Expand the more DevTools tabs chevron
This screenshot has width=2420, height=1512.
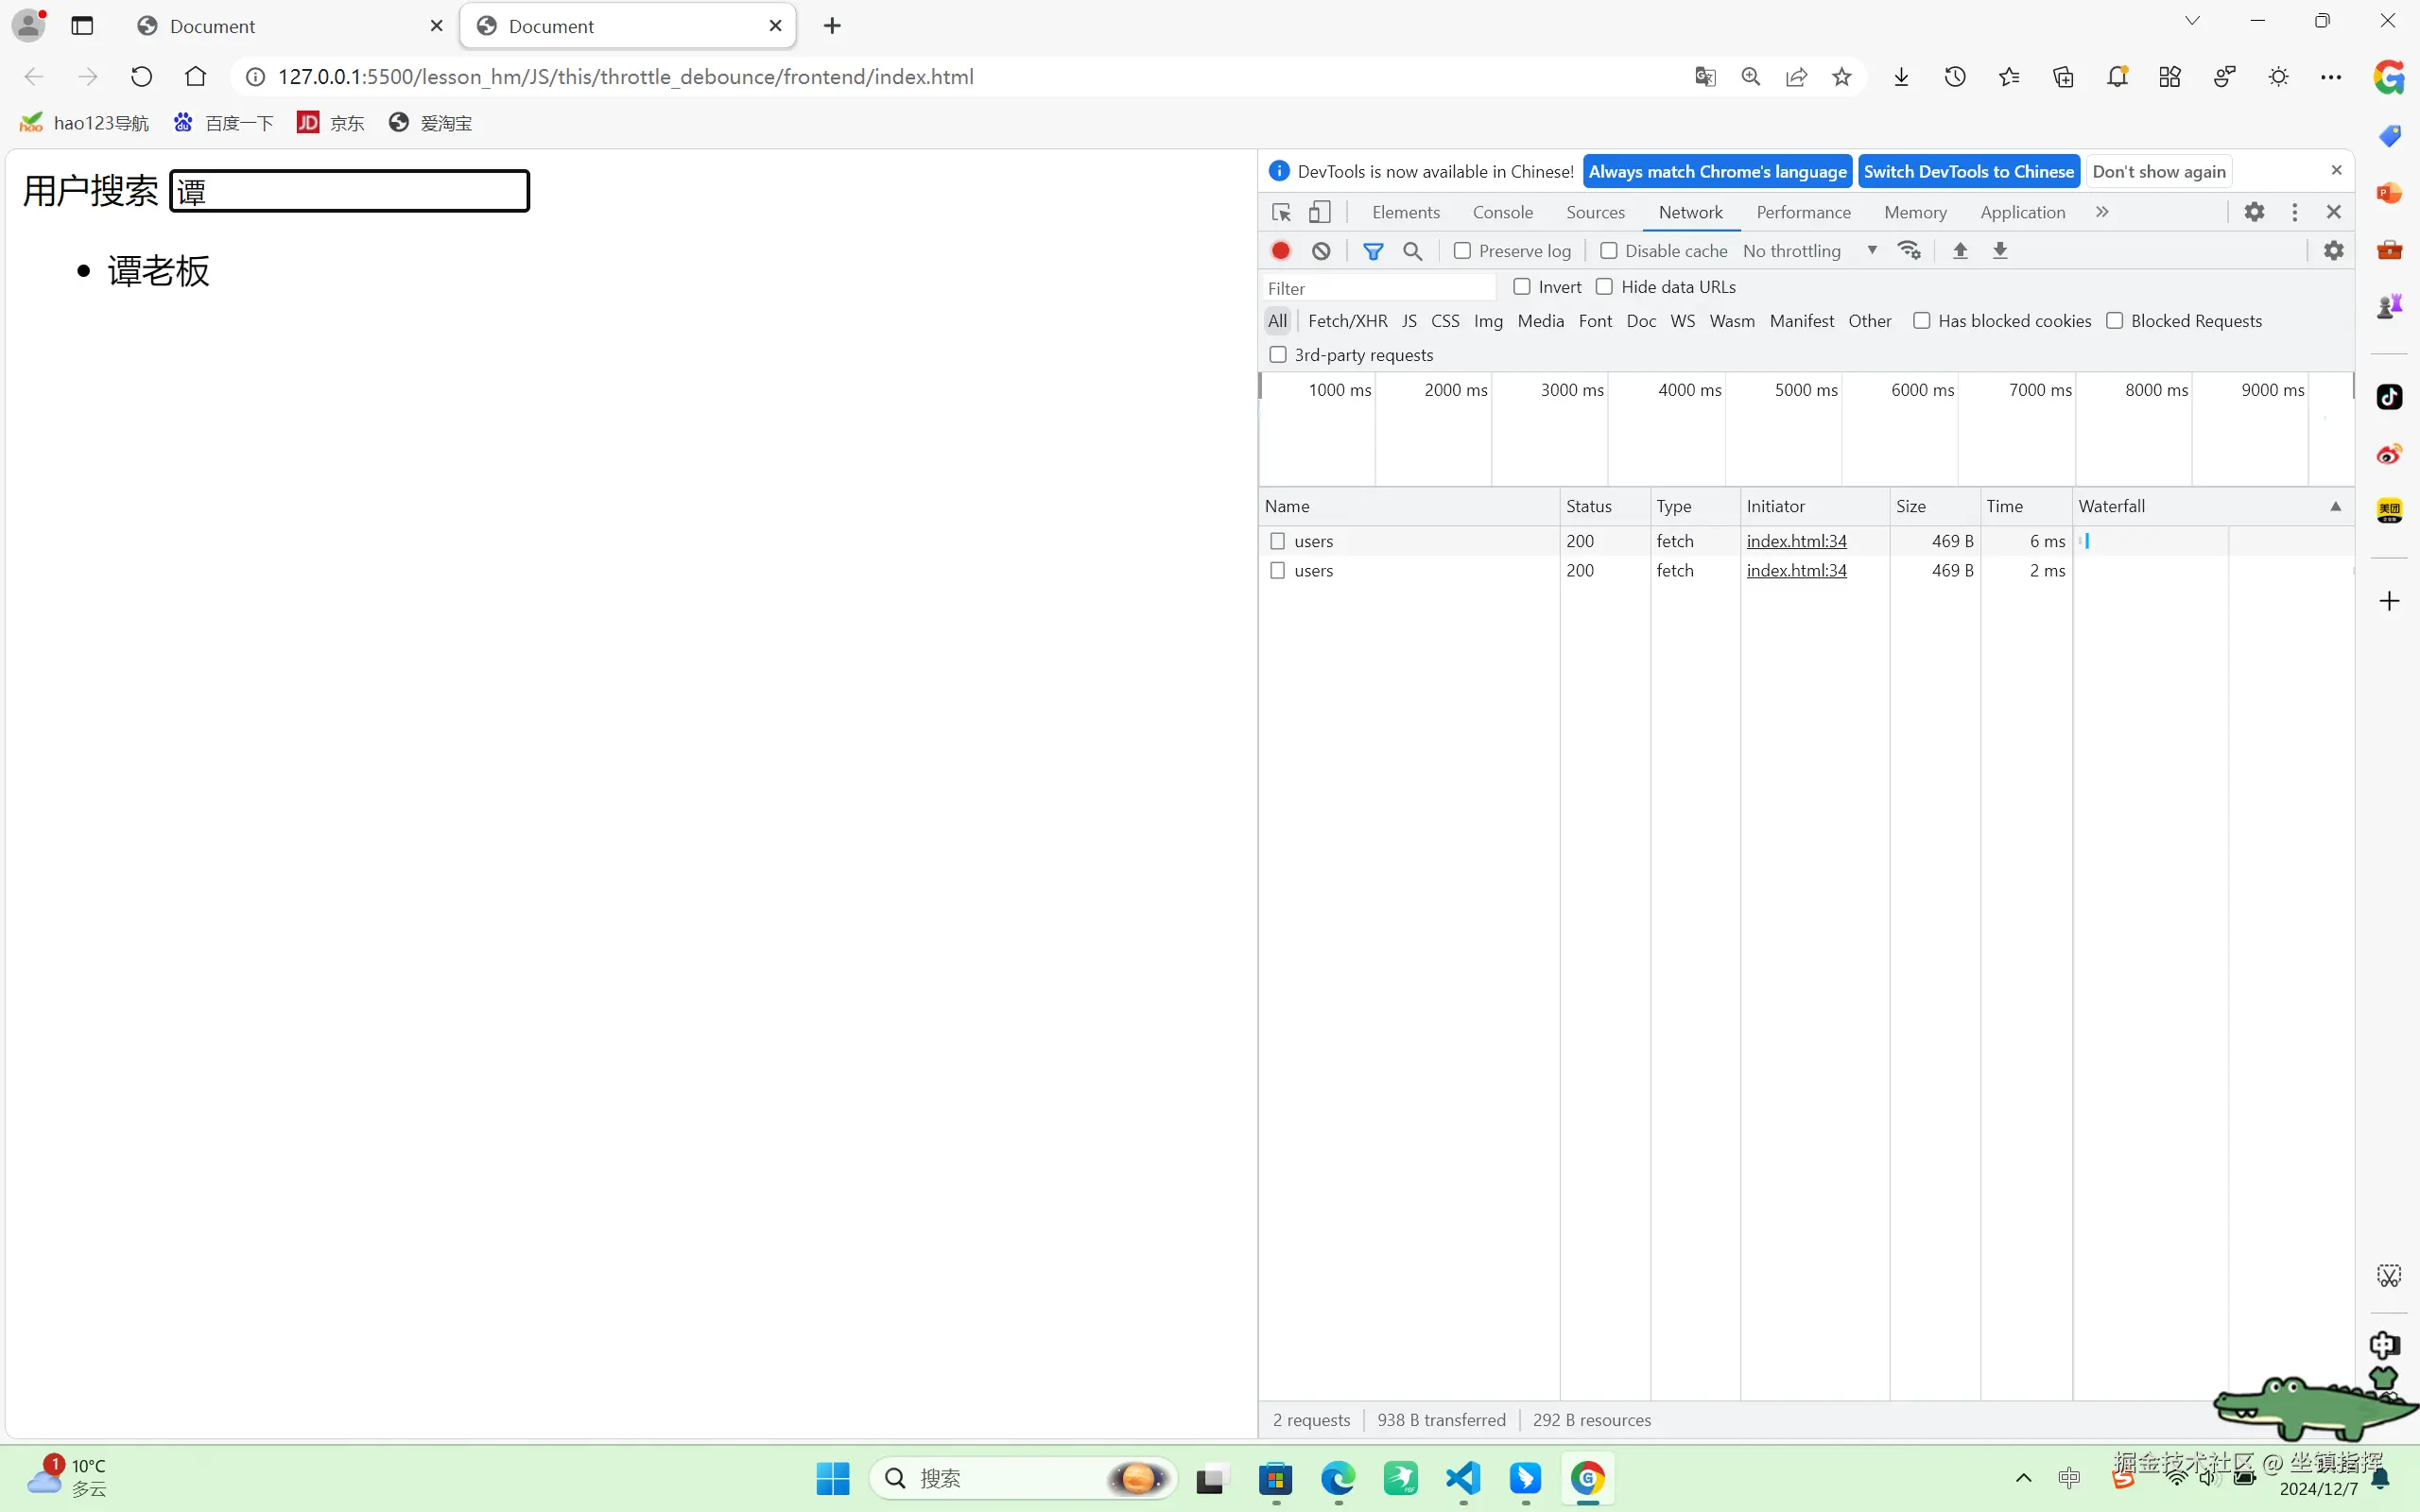point(2102,212)
